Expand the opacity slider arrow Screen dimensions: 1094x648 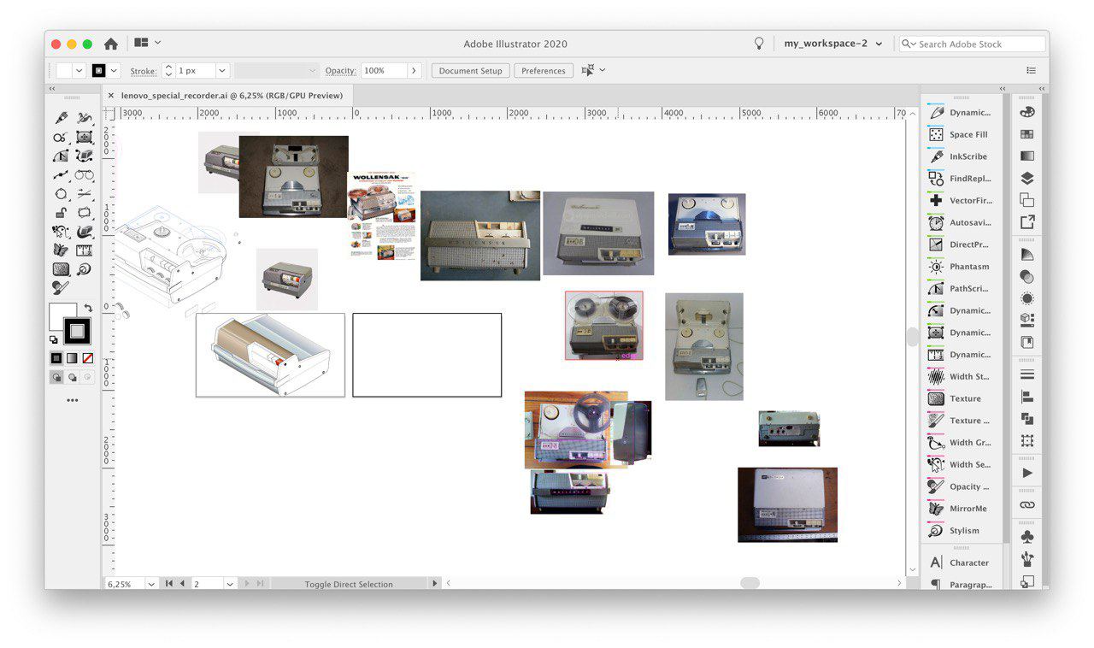pyautogui.click(x=415, y=71)
